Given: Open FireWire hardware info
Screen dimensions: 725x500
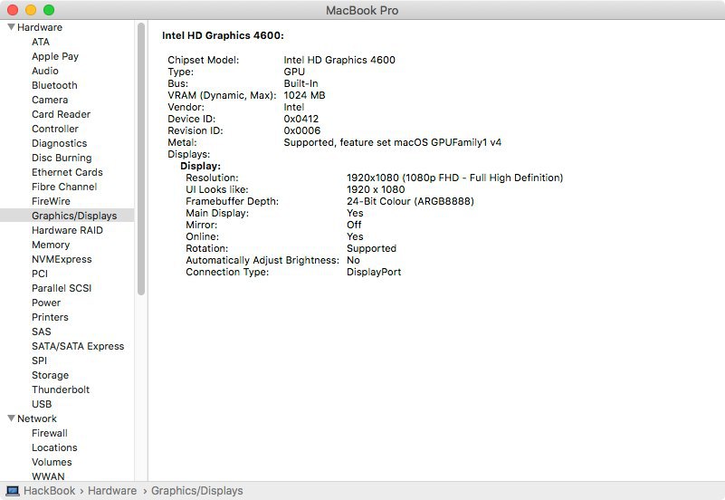Looking at the screenshot, I should [51, 201].
